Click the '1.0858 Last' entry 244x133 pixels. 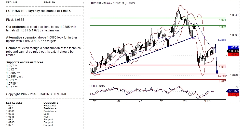(x=14, y=77)
